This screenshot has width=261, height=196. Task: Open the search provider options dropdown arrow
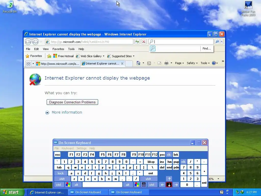point(221,42)
